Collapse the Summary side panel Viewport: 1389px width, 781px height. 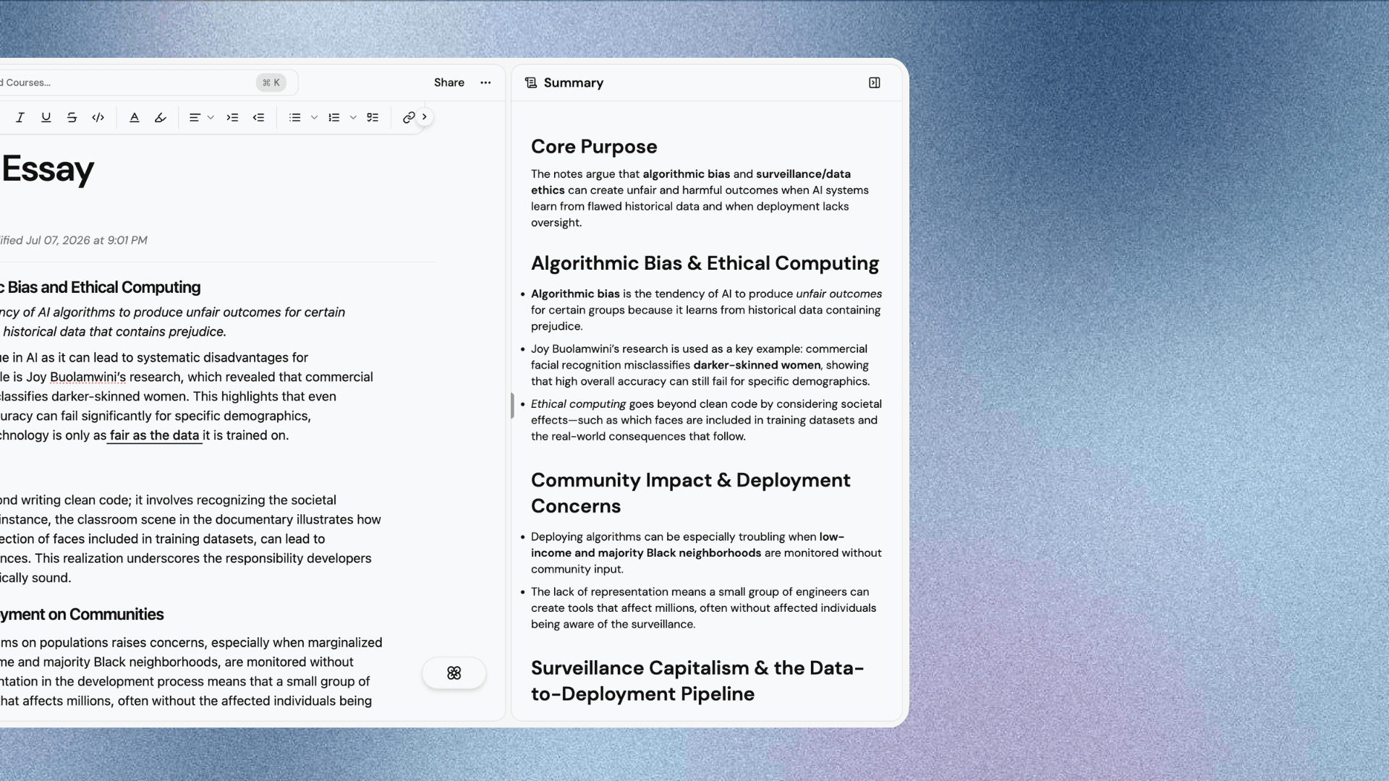pyautogui.click(x=875, y=82)
